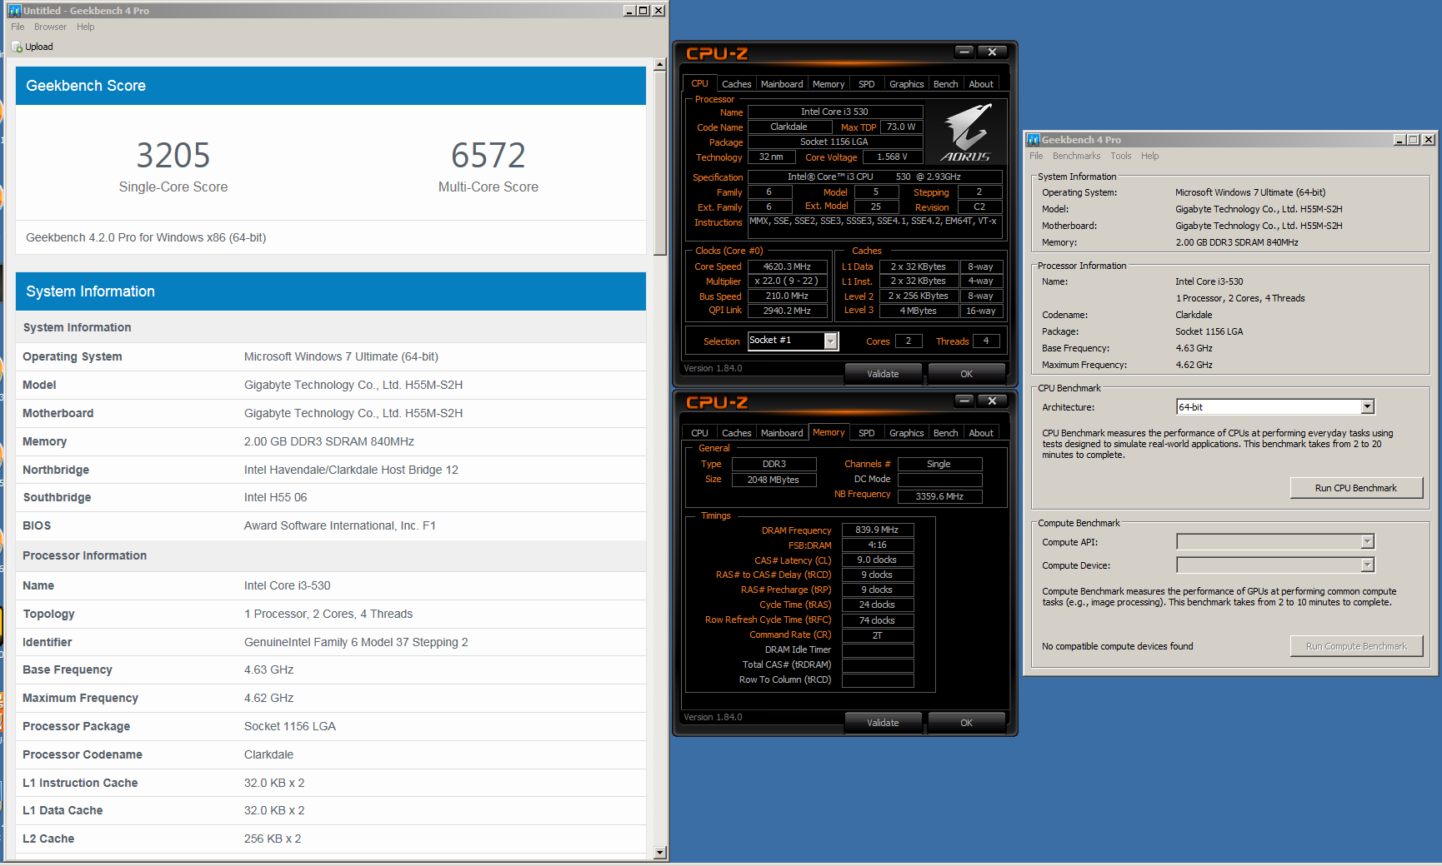Switch to Memory tab in upper CPU-Z
The width and height of the screenshot is (1442, 866).
[829, 84]
